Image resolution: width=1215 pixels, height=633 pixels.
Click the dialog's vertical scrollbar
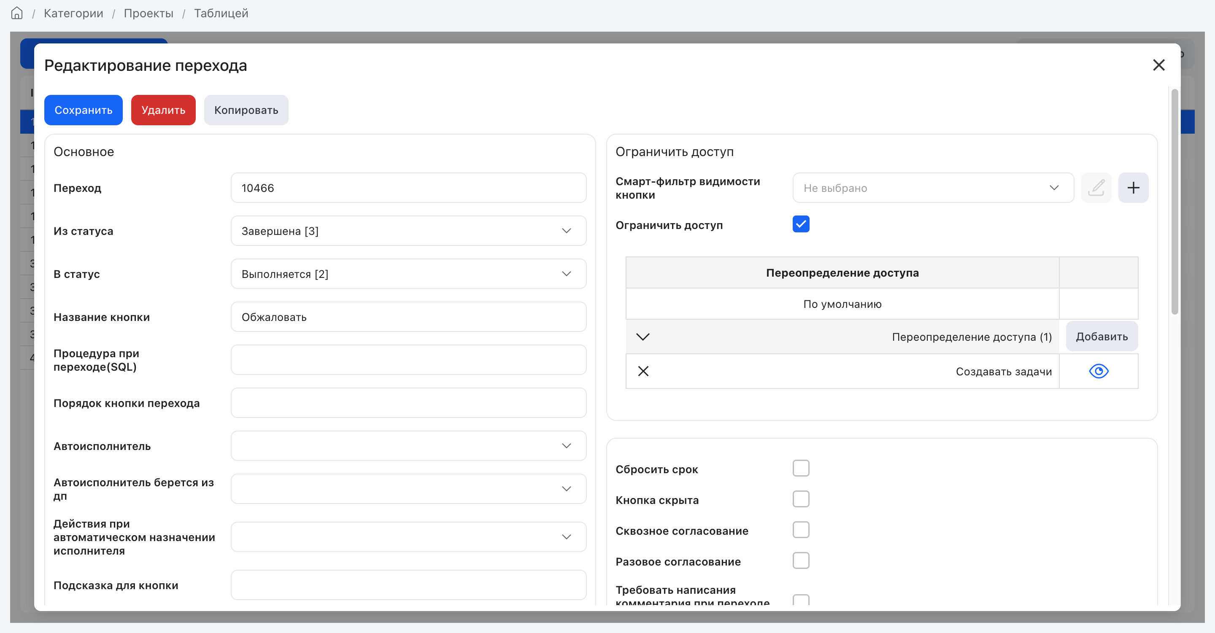(x=1174, y=202)
